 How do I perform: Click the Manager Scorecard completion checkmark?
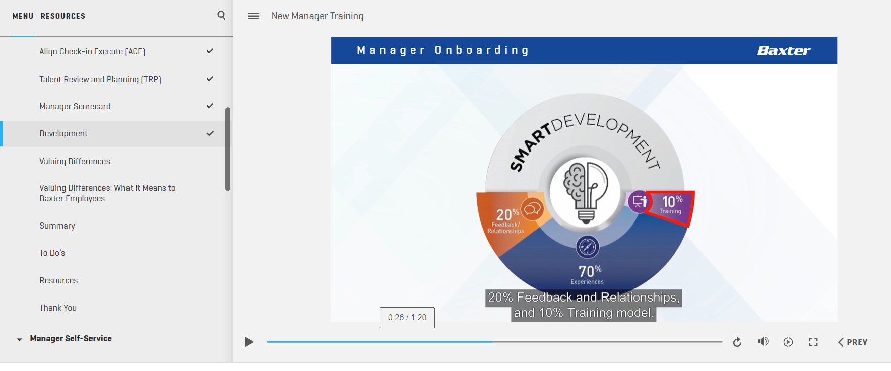[x=210, y=106]
